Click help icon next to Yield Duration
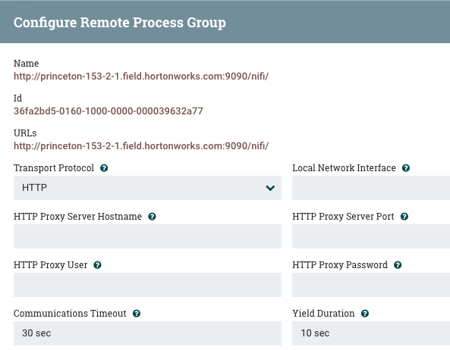450x350 pixels. tap(365, 314)
